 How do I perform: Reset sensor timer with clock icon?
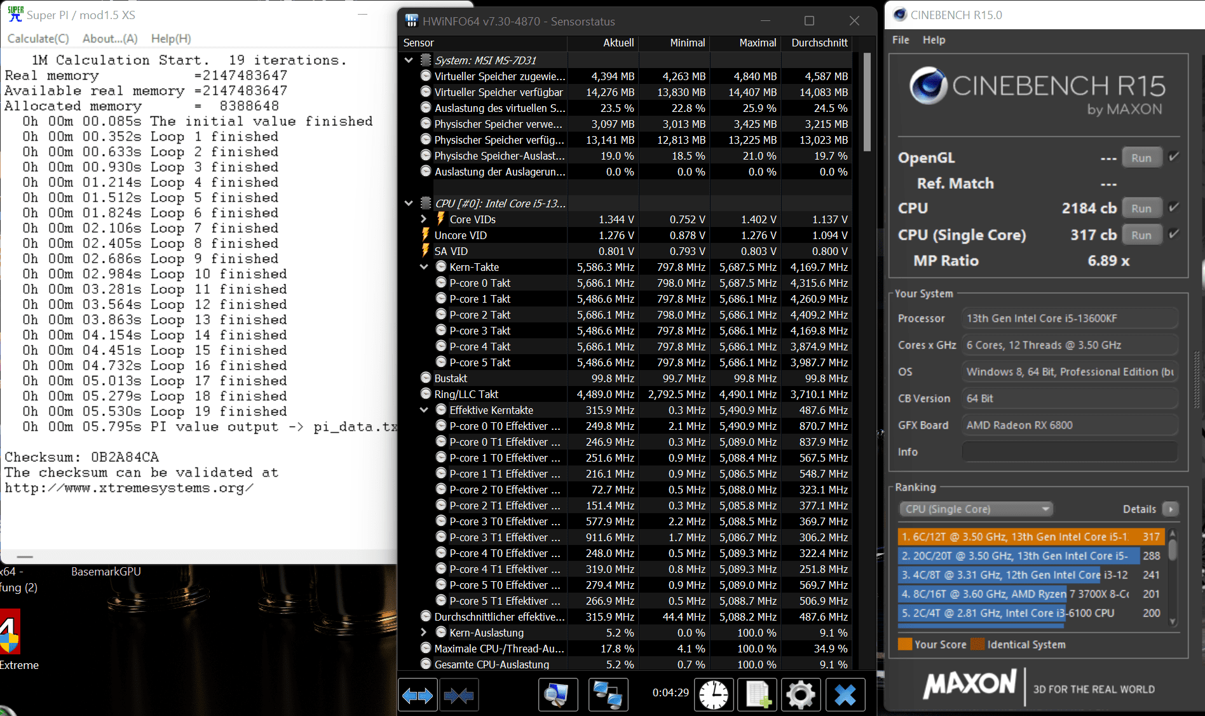pyautogui.click(x=714, y=695)
